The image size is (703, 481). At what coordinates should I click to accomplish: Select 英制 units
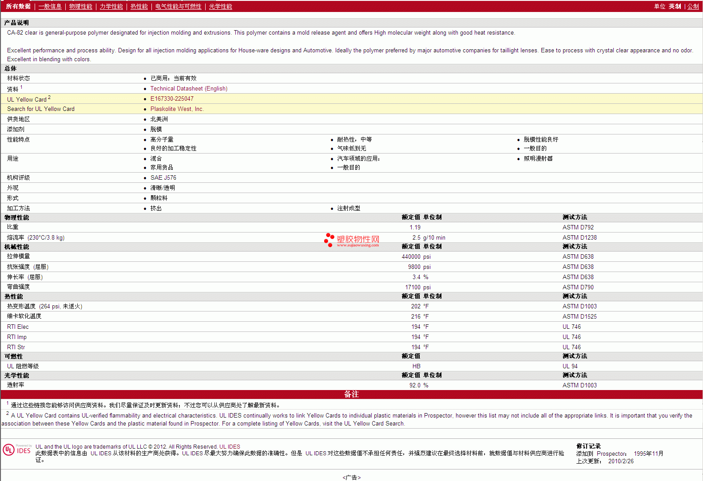[675, 6]
